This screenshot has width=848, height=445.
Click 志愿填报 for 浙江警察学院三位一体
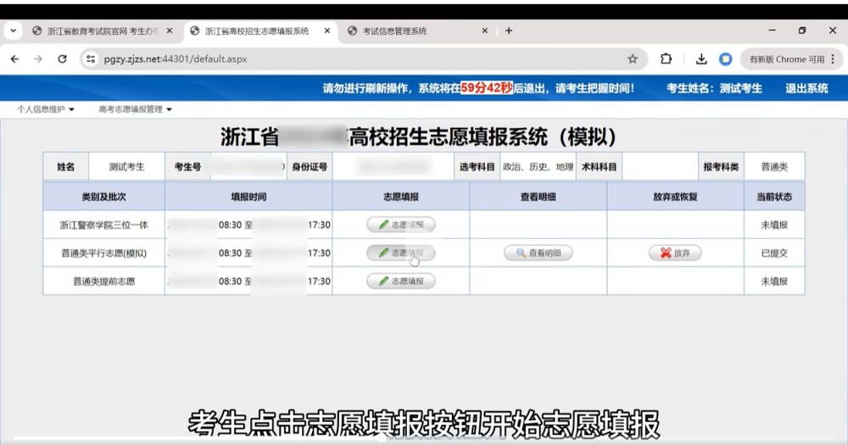(x=401, y=225)
